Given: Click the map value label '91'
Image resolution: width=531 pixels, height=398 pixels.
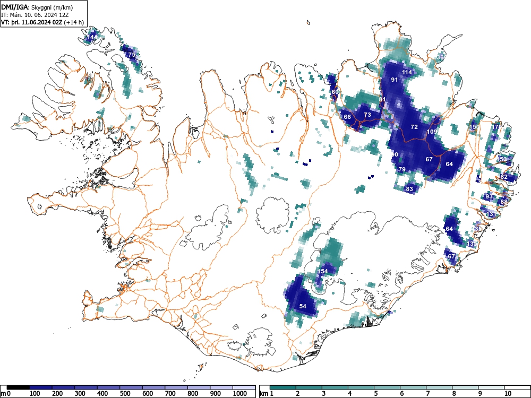Looking at the screenshot, I should pos(394,80).
